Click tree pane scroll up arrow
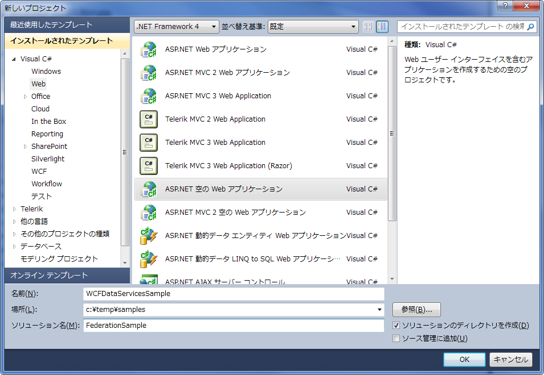This screenshot has height=375, width=544. (125, 53)
